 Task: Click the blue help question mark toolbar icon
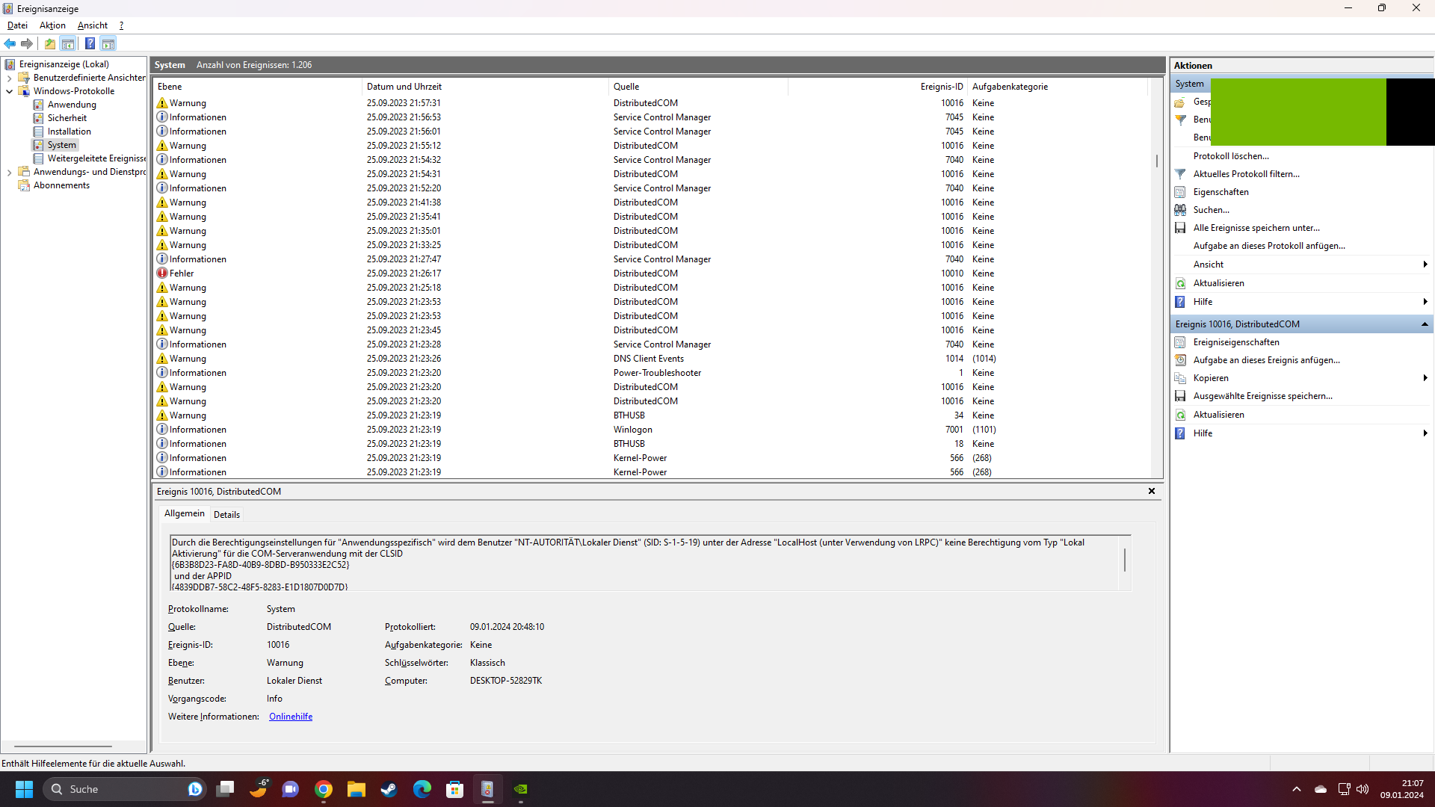pyautogui.click(x=90, y=43)
